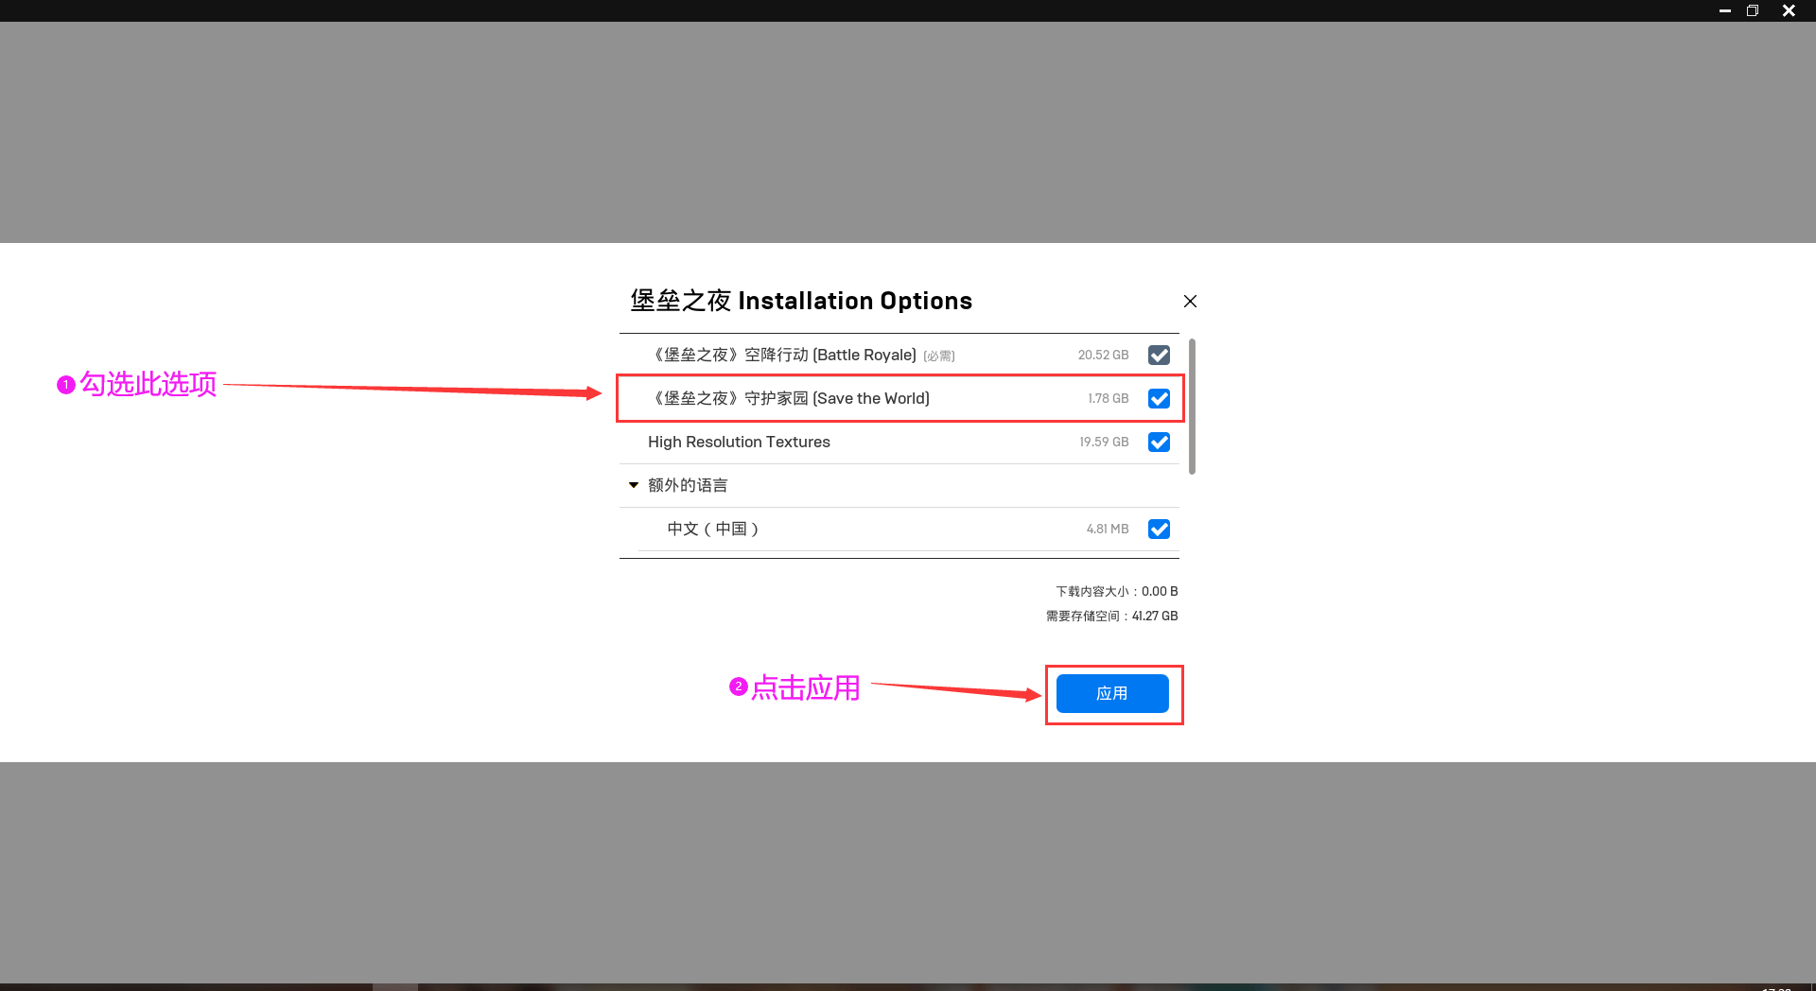Collapse the 额外的语言 section arrow
Image resolution: width=1816 pixels, height=991 pixels.
point(634,485)
